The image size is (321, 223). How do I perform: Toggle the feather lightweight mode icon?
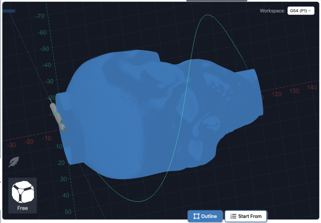[x=14, y=162]
